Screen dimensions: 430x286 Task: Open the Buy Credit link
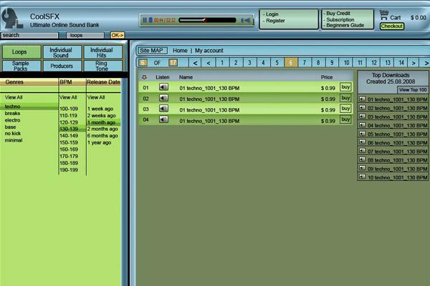337,13
